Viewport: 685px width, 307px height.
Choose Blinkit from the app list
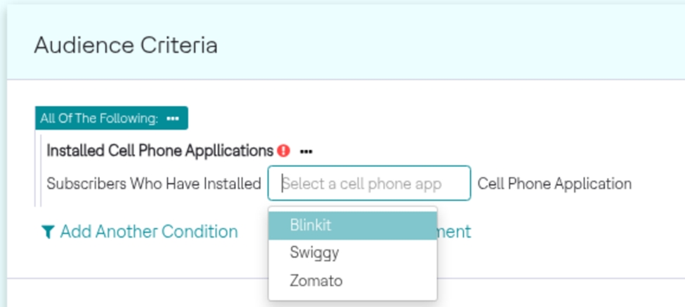point(310,225)
